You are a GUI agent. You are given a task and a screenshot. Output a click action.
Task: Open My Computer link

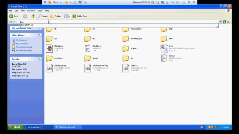tap(22, 40)
